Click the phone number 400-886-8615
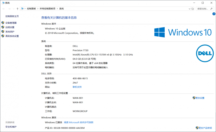216x132 pixels. click(80, 78)
